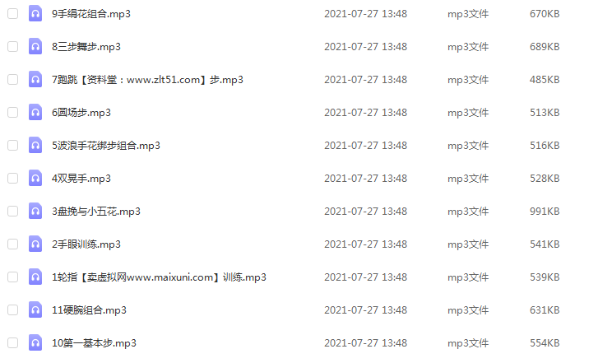The width and height of the screenshot is (598, 363).
Task: Click the audio icon for 9手绢花组合.mp3
Action: (35, 14)
